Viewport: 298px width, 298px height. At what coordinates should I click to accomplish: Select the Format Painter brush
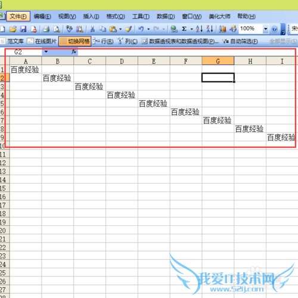coord(129,29)
